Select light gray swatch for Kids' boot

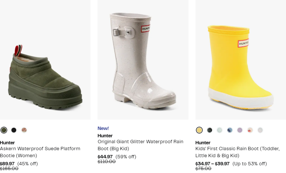tap(260, 130)
